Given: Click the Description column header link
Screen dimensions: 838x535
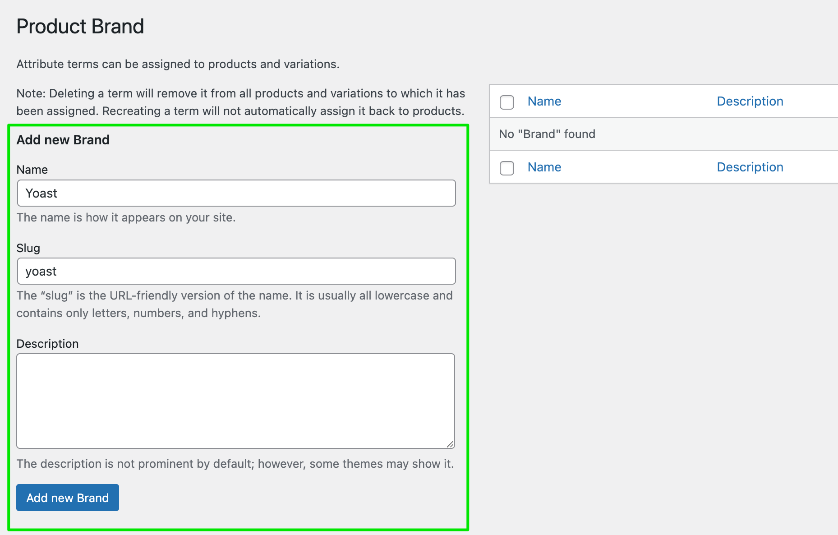Looking at the screenshot, I should (750, 101).
